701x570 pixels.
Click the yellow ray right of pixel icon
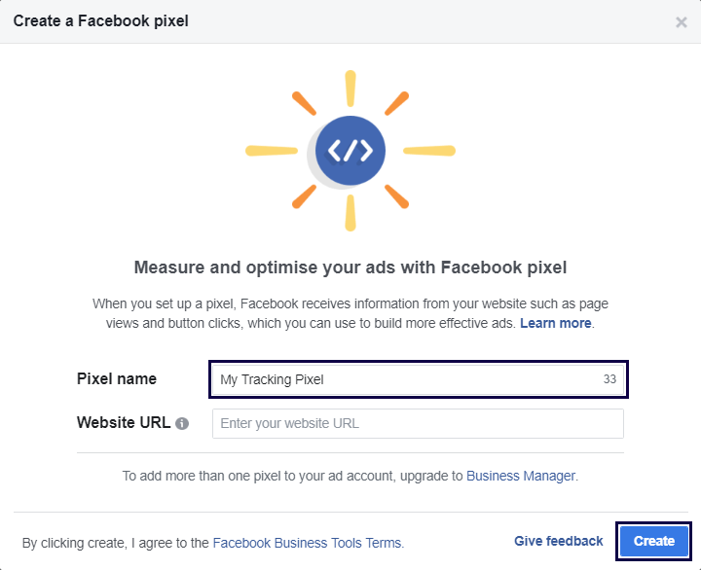coord(429,151)
